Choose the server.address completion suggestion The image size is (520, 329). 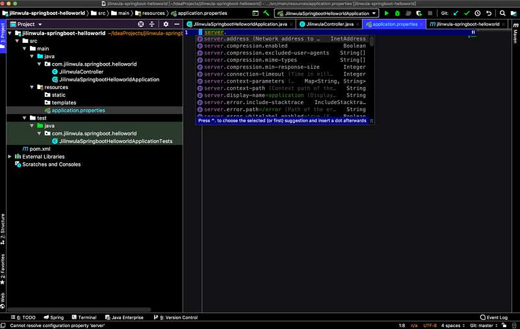point(281,39)
